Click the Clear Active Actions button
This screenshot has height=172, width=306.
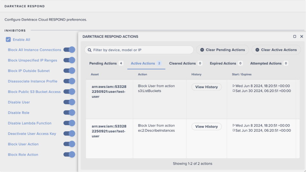[x=276, y=50]
